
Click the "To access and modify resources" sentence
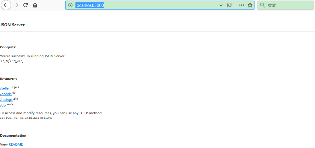click(x=51, y=113)
